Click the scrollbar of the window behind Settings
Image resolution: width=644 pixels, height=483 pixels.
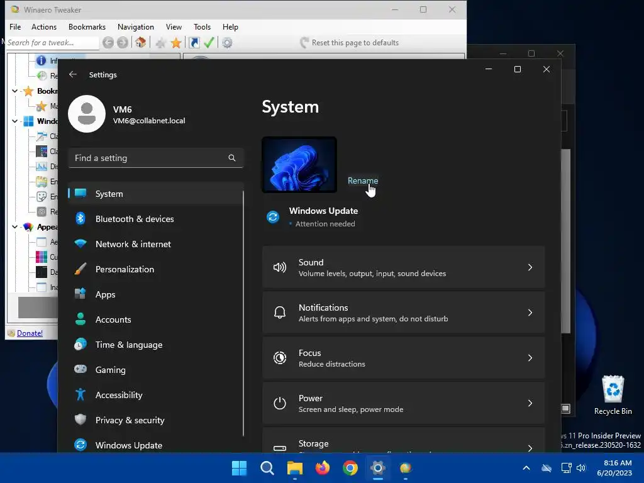(566, 241)
